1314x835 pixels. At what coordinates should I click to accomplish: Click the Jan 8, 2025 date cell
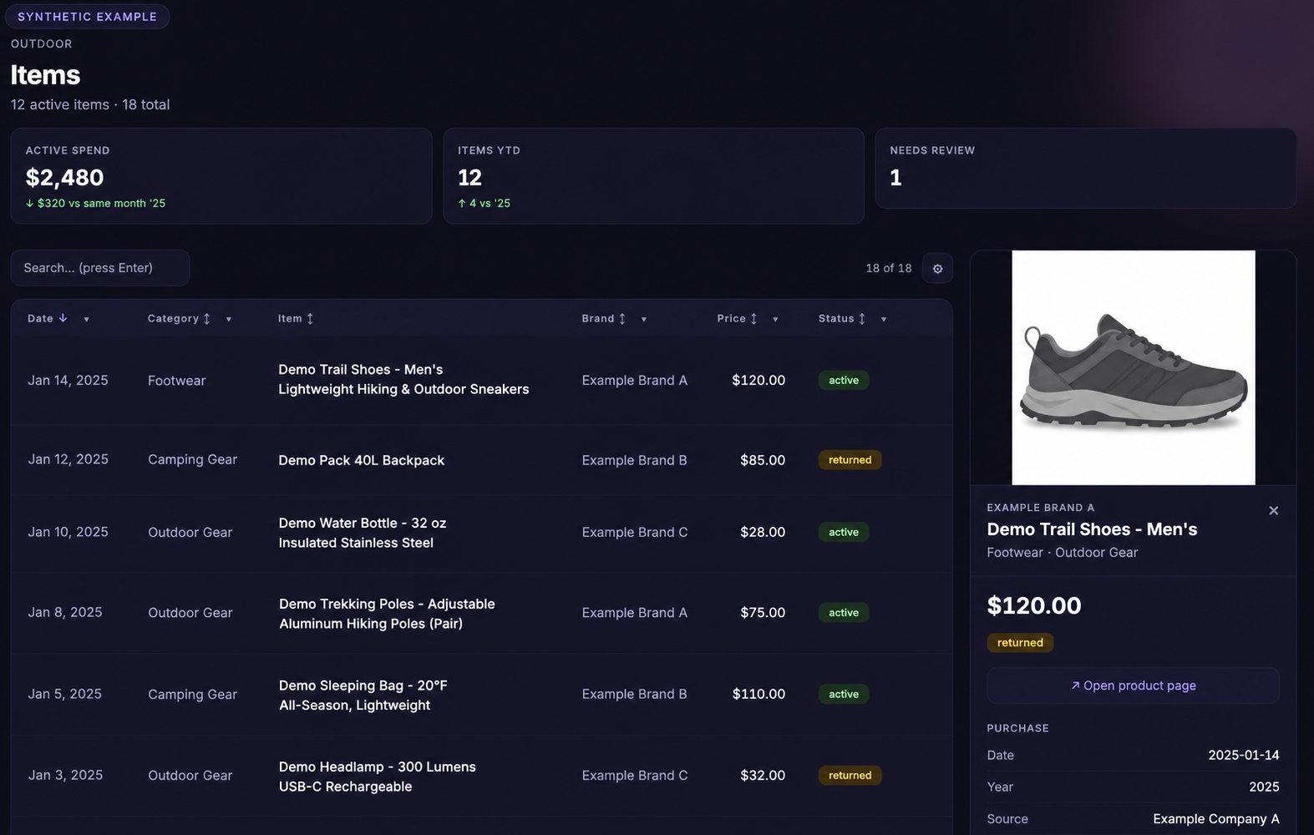[65, 612]
